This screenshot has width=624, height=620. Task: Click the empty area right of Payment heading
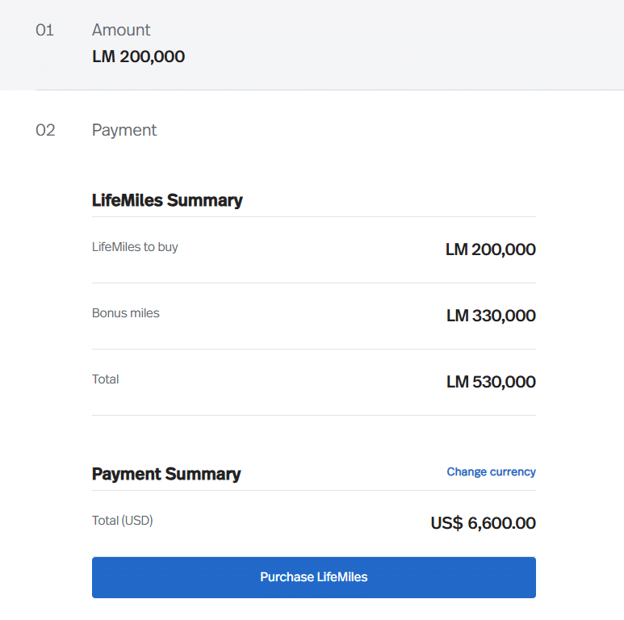pyautogui.click(x=363, y=130)
